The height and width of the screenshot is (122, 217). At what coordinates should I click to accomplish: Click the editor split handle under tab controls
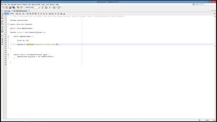215,14
